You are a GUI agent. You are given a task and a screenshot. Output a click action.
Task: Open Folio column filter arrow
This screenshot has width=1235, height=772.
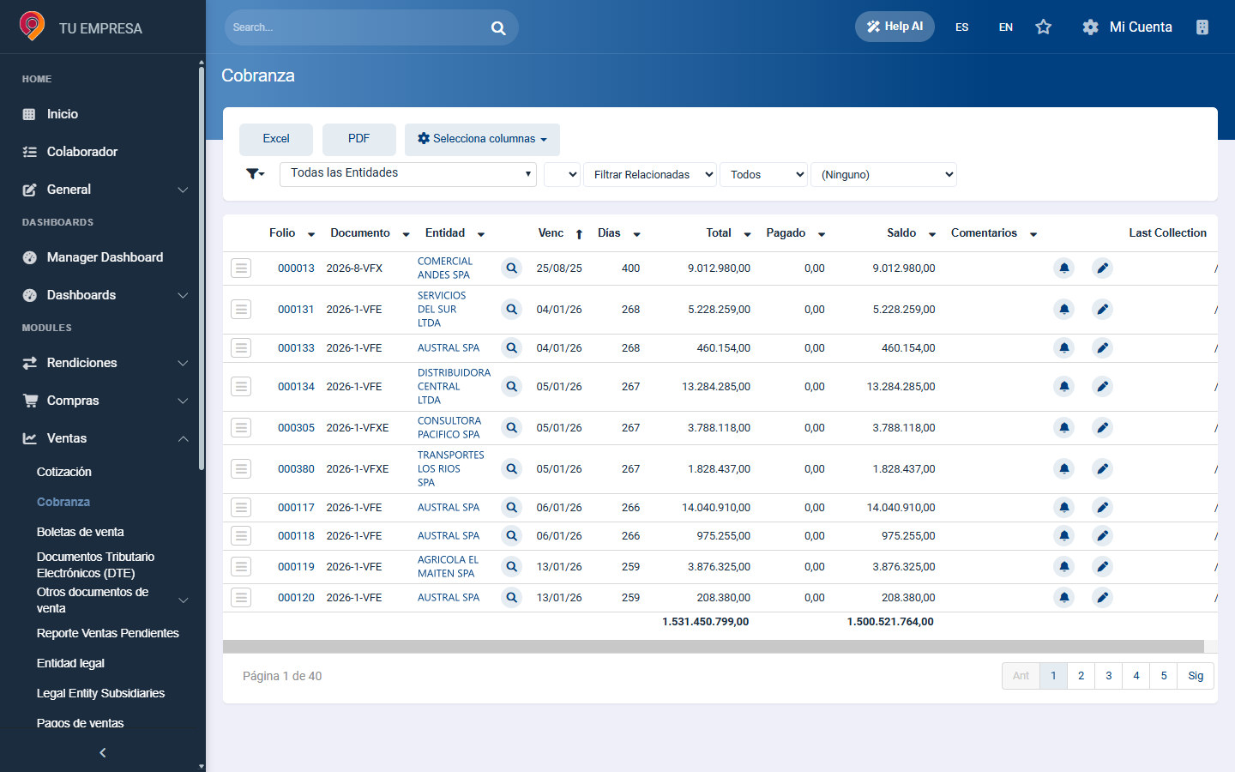coord(310,235)
